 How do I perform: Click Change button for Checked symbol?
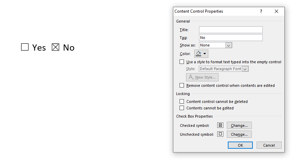[239, 125]
